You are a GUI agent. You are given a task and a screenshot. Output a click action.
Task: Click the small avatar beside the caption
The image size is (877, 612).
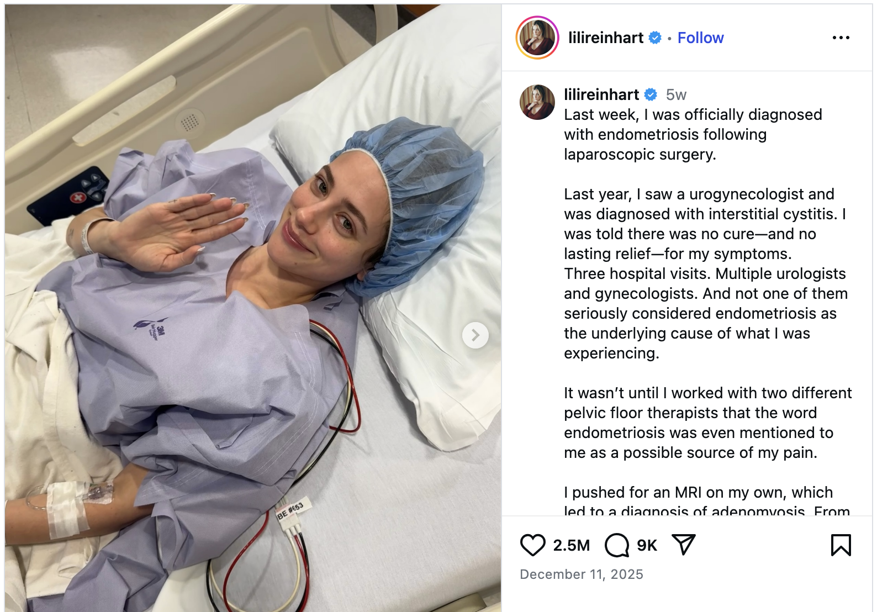[x=537, y=102]
